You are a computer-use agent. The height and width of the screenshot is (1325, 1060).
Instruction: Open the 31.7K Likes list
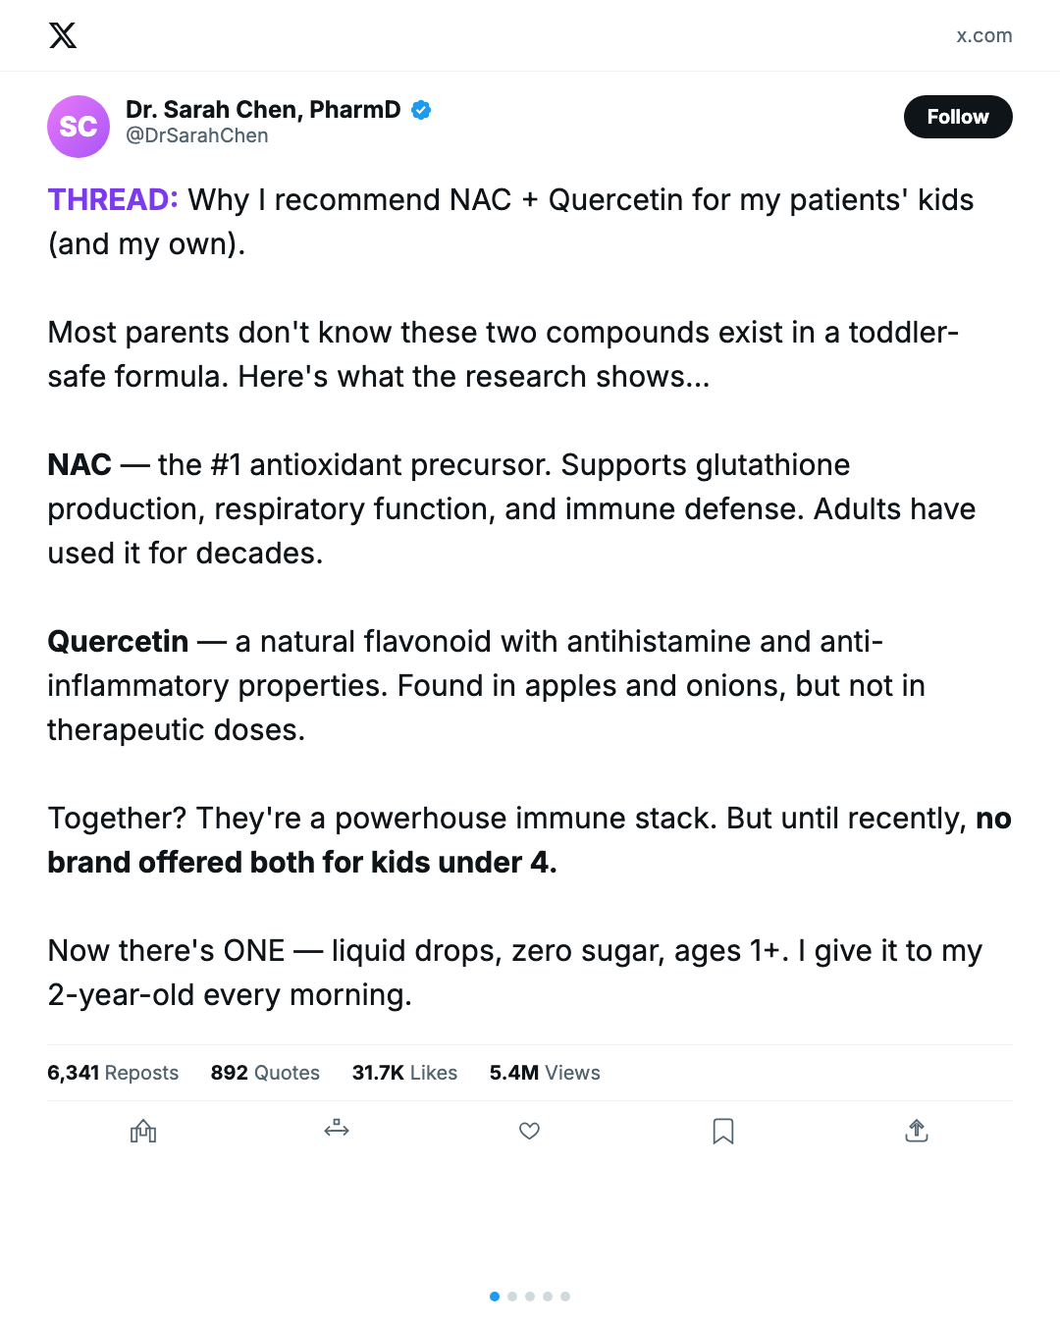pyautogui.click(x=404, y=1073)
